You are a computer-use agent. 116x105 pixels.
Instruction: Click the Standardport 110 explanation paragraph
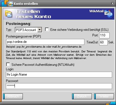tap(59, 55)
